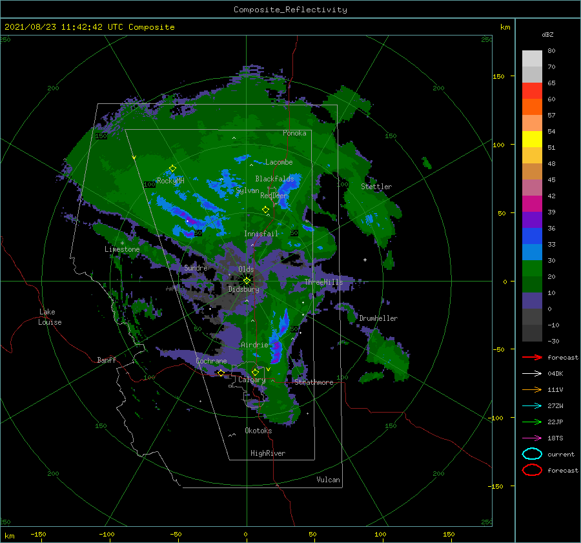Click the Vulcan label
Screen dimensions: 581x543
(x=329, y=480)
